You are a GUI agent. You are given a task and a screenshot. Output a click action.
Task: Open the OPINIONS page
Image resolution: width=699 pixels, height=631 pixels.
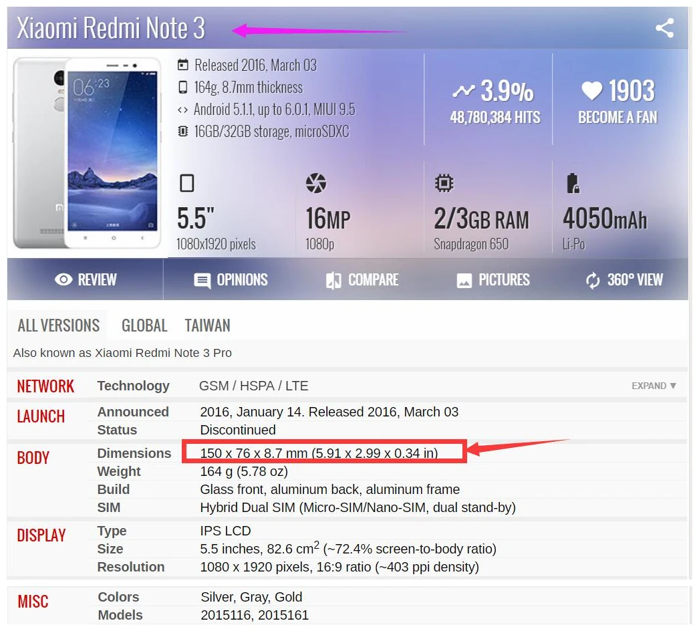click(x=231, y=280)
